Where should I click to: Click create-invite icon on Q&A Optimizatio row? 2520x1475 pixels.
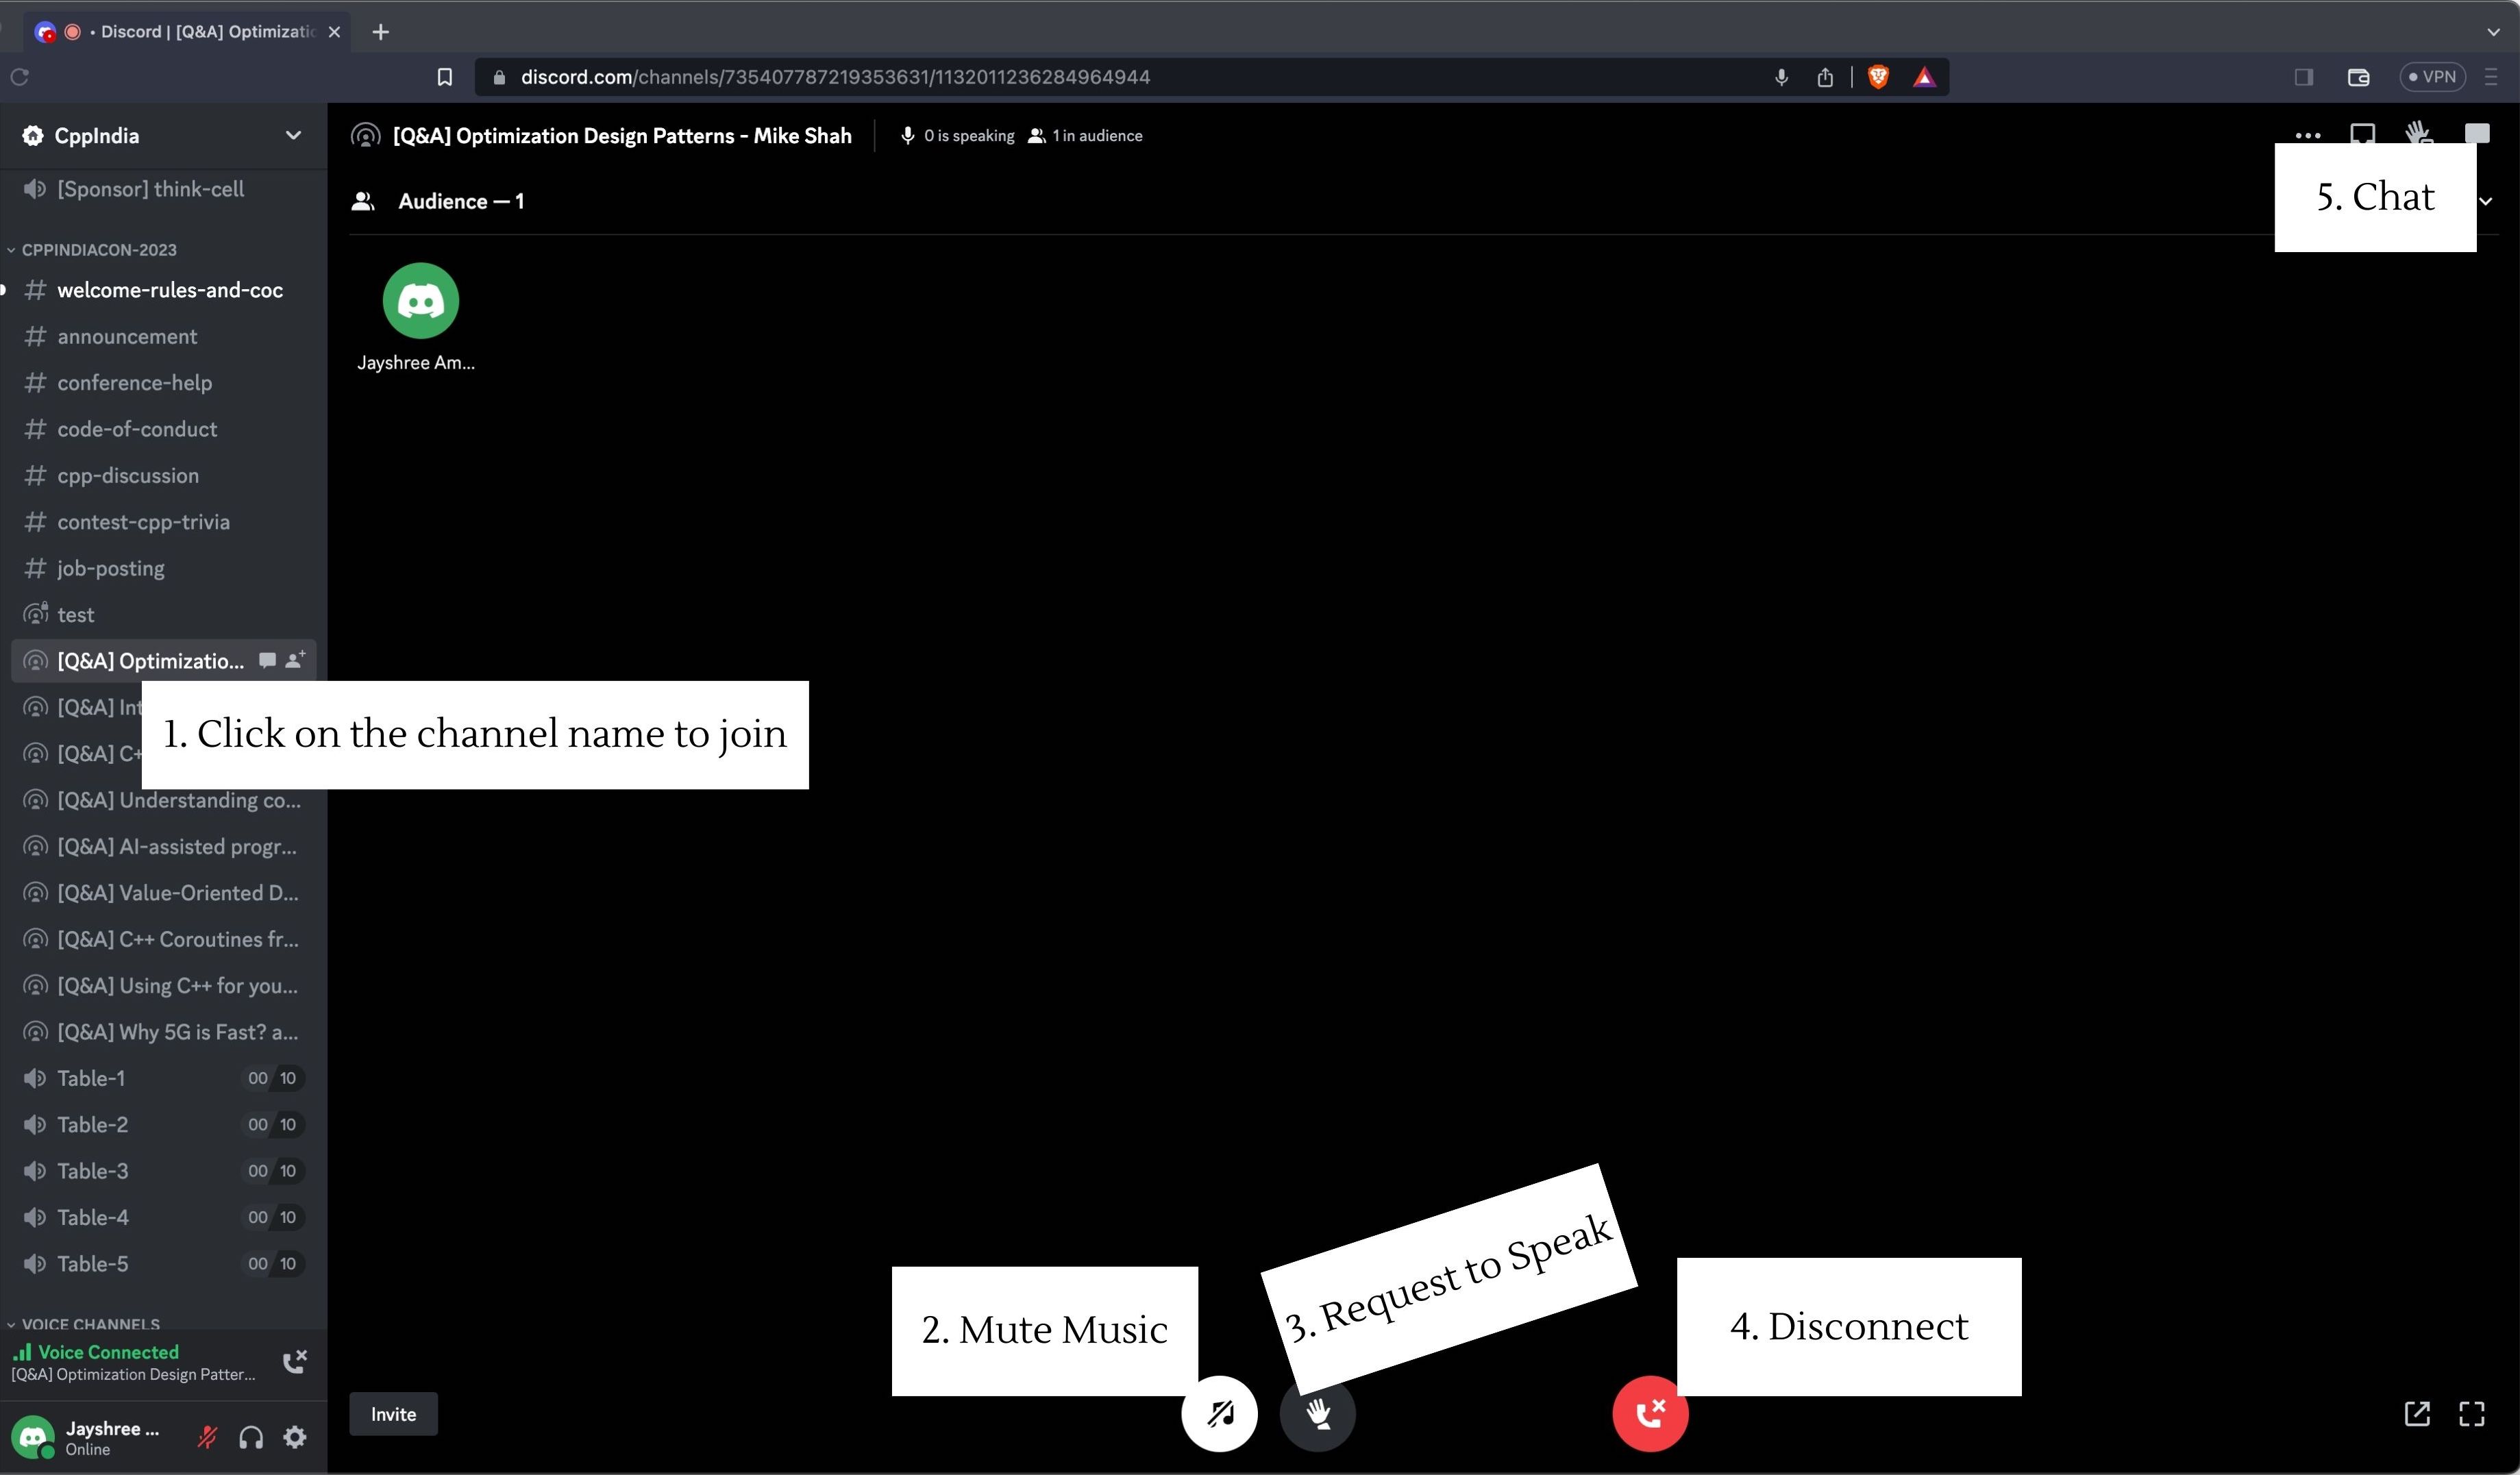[x=295, y=660]
